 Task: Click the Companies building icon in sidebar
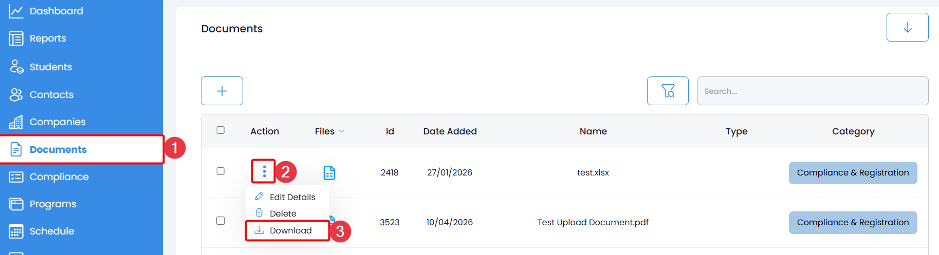[x=16, y=122]
